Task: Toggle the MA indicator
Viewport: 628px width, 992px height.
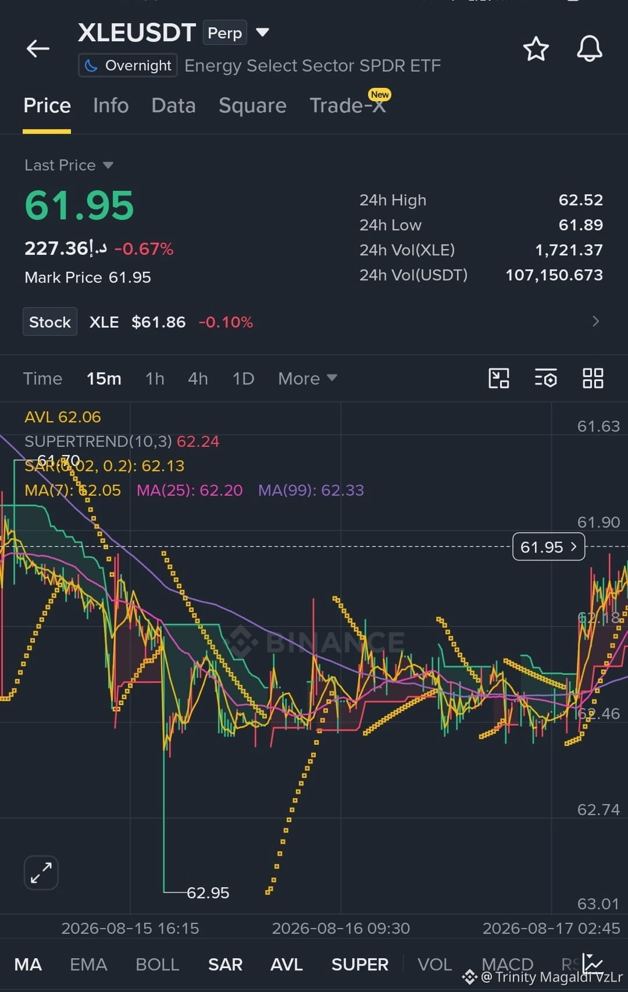Action: click(28, 964)
